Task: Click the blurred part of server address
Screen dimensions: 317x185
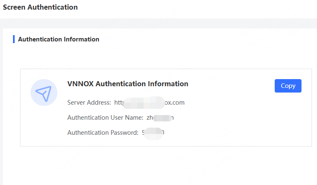Action: tap(144, 103)
